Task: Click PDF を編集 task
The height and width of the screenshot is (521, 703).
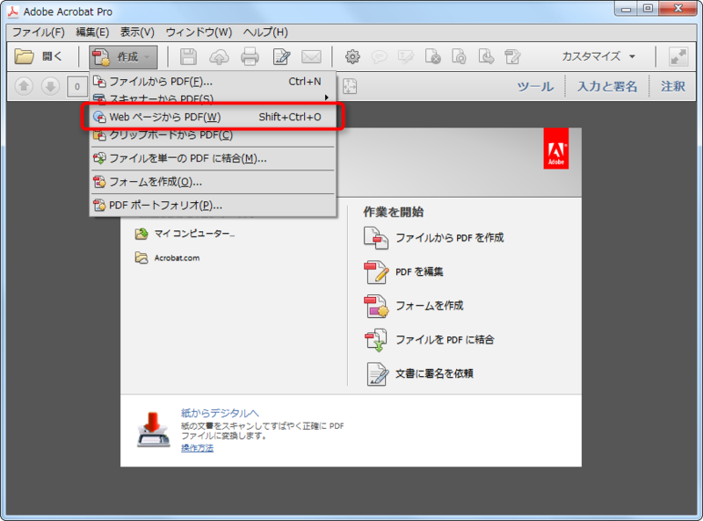Action: (419, 271)
